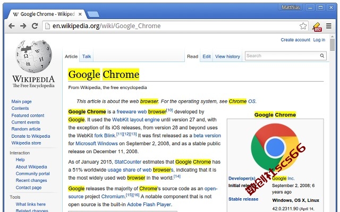This screenshot has height=212, width=340.
Task: Open the Matthias profile button
Action: 291,7
